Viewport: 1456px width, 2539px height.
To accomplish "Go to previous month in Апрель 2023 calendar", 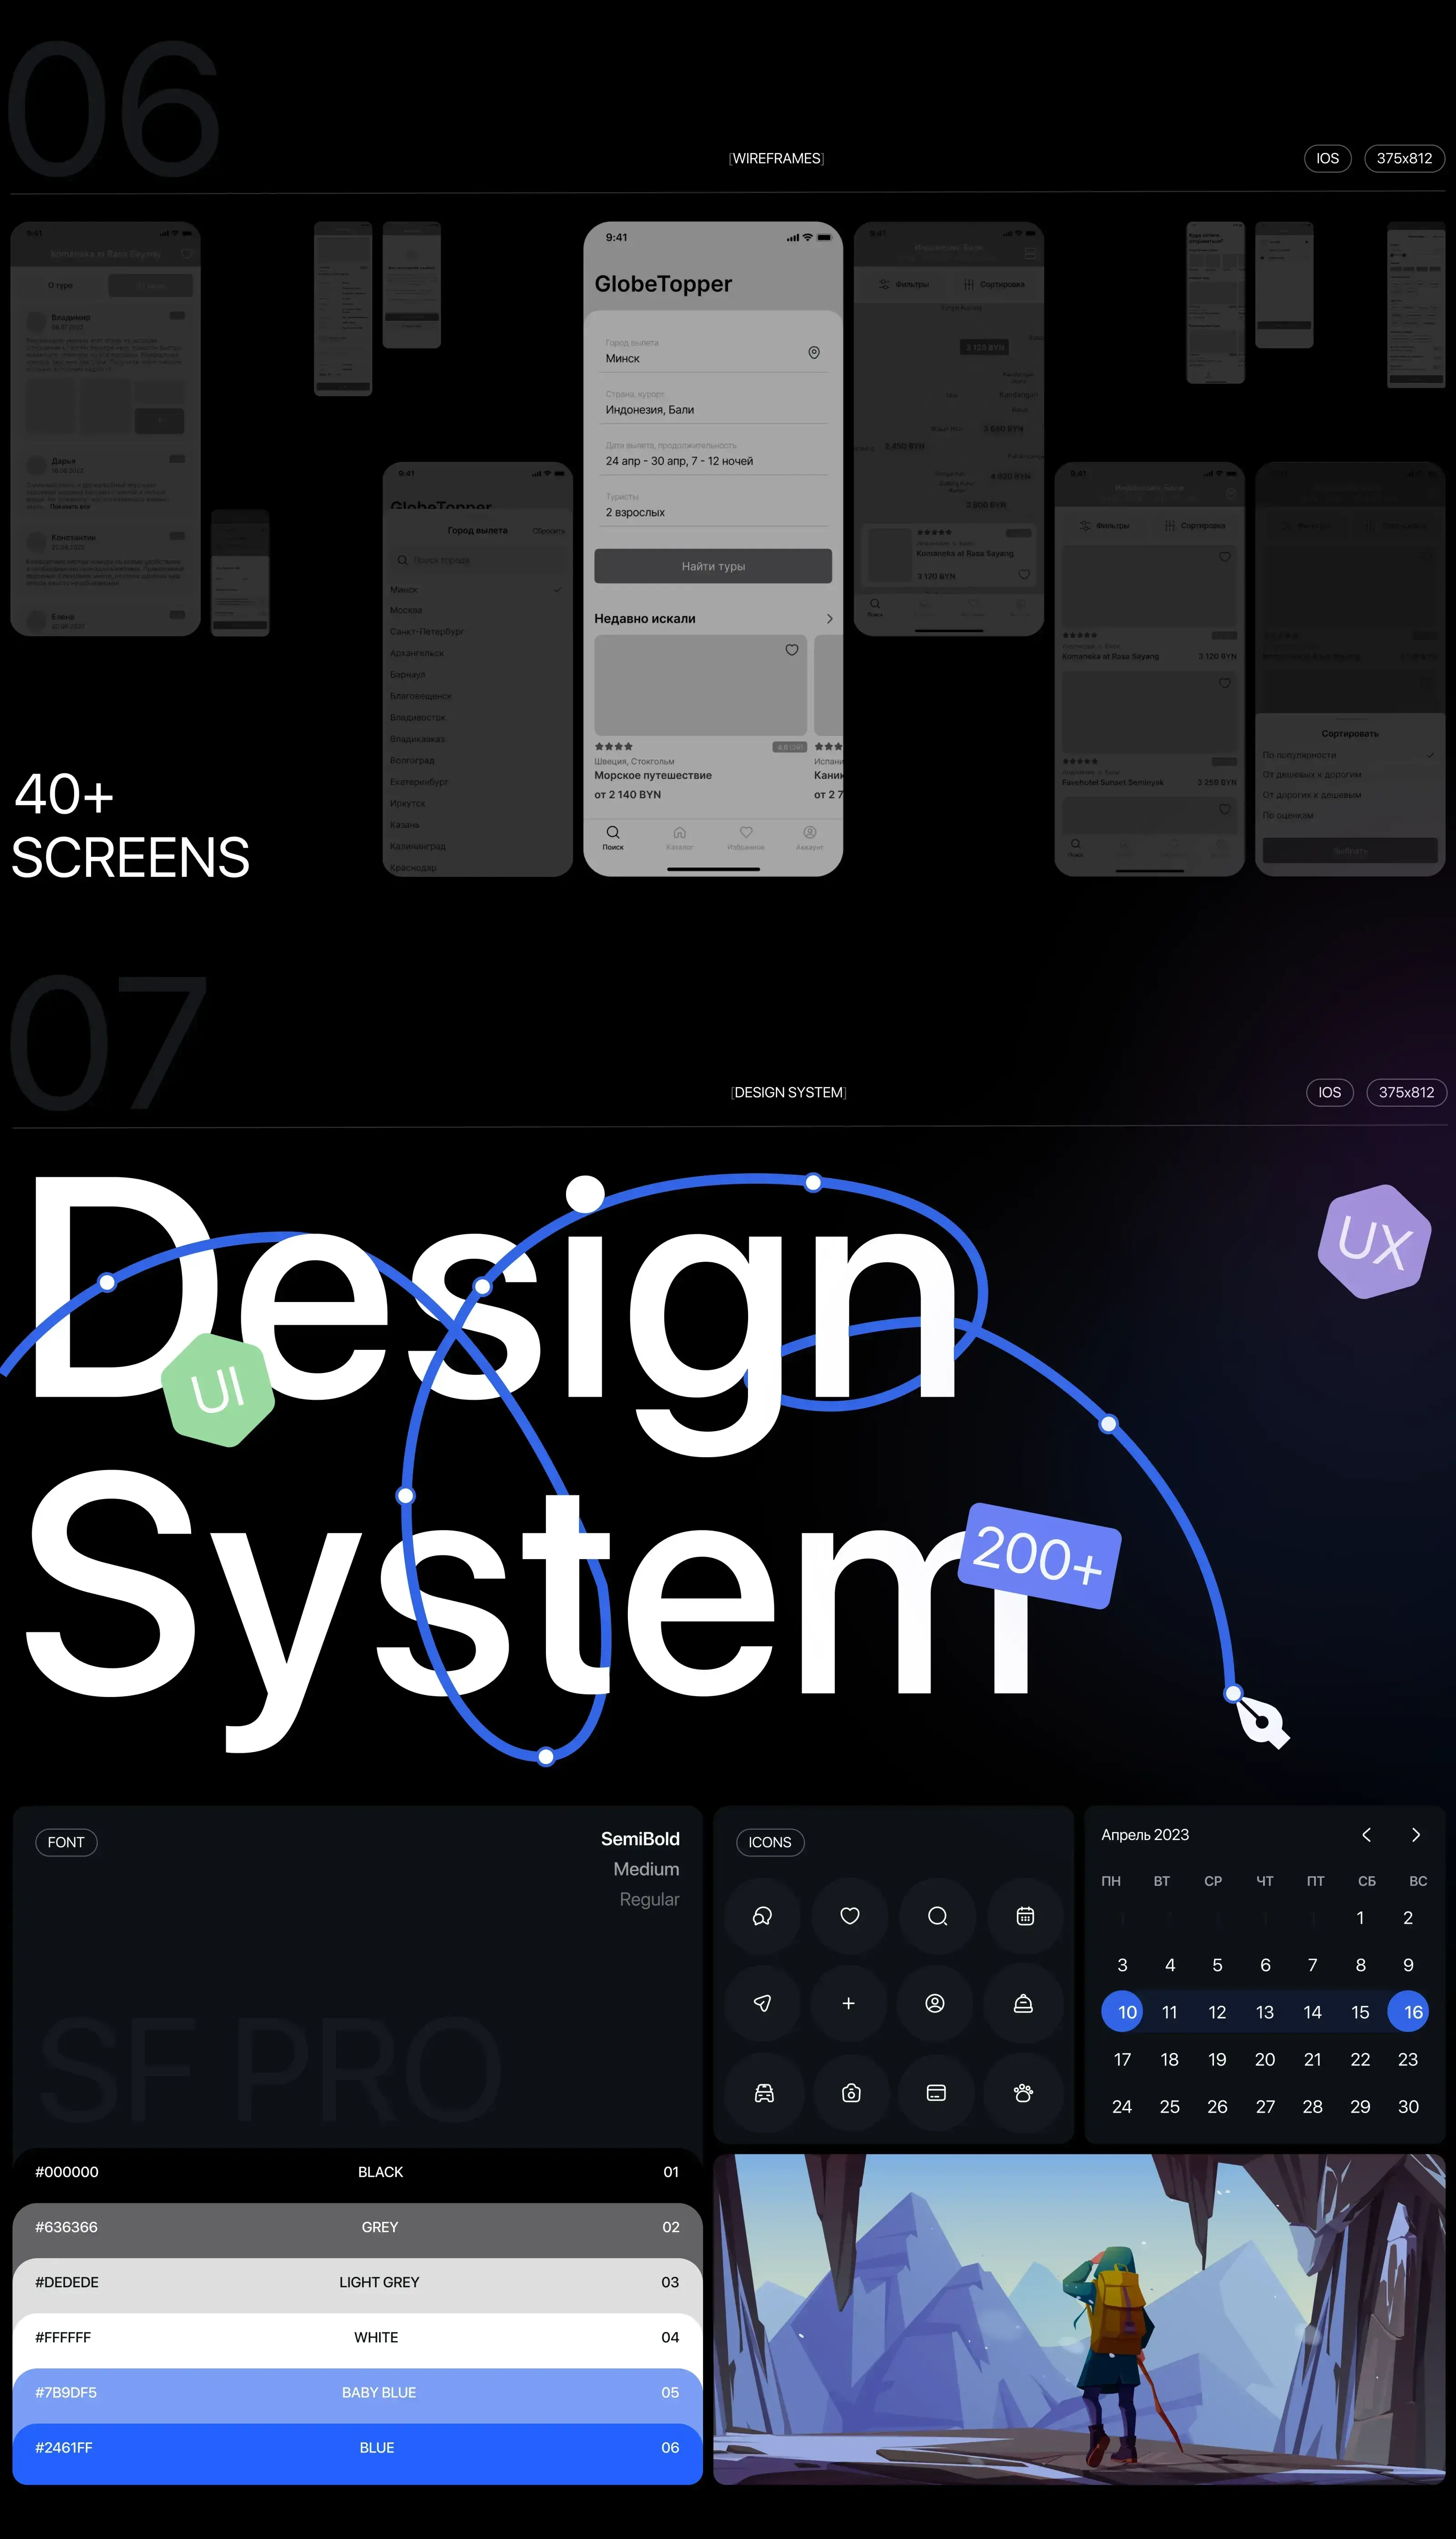I will pos(1366,1835).
